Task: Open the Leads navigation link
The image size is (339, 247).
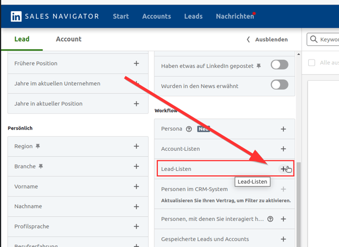Action: 193,16
